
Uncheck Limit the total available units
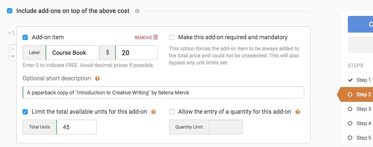click(x=25, y=112)
